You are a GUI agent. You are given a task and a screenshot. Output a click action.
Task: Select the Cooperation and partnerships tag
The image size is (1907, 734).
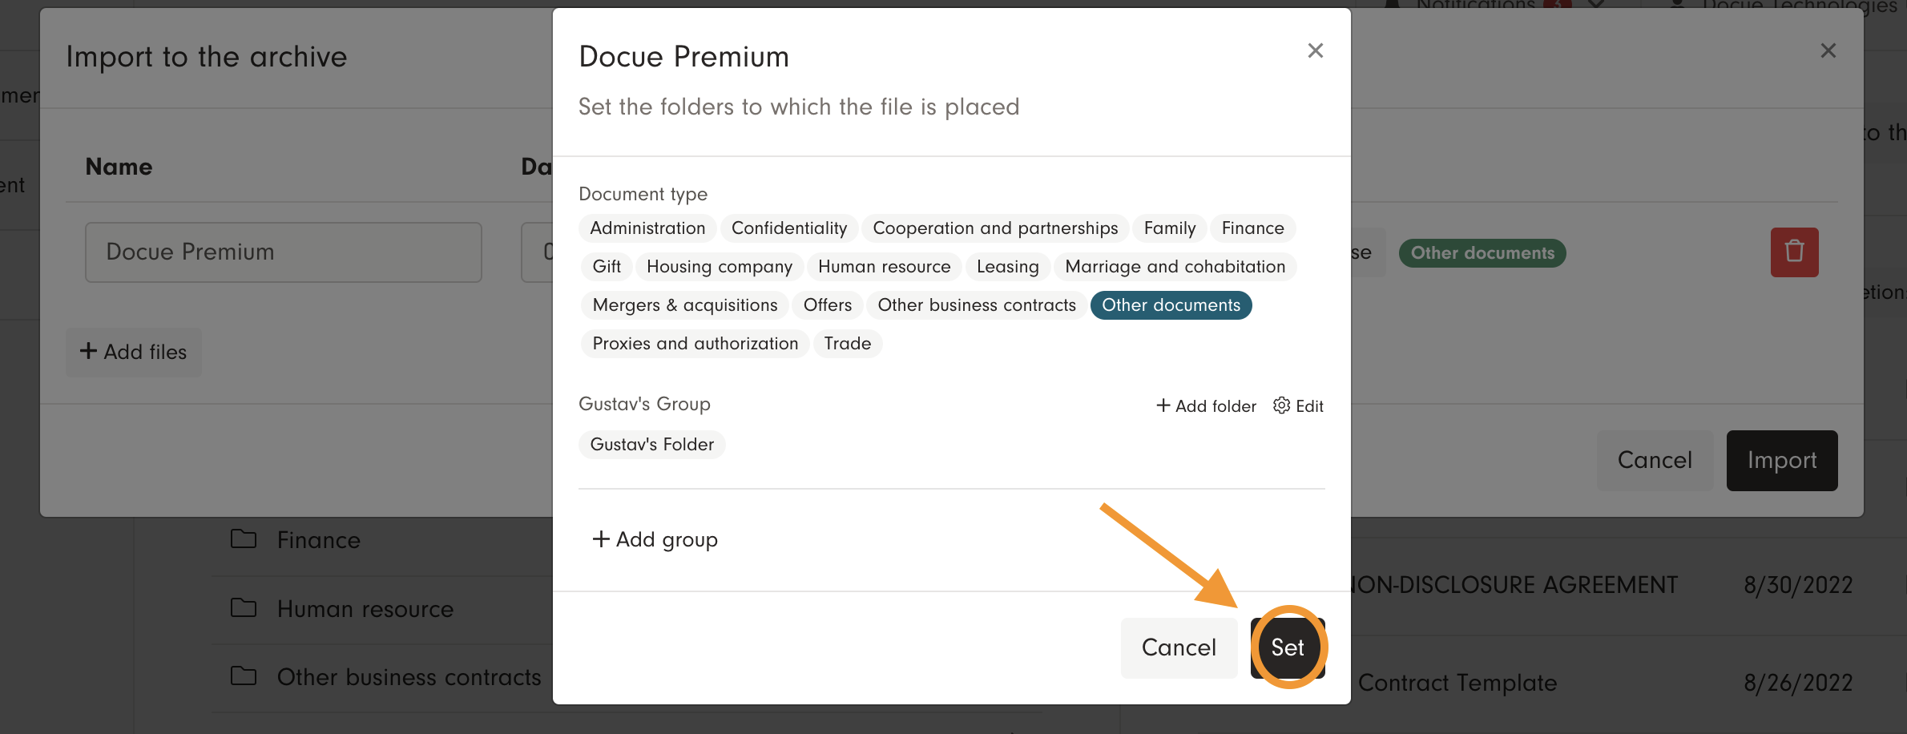(994, 228)
